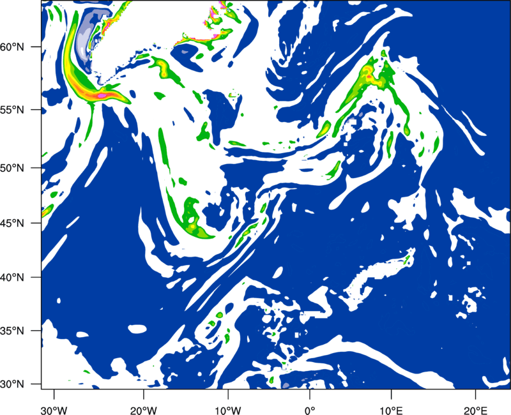Screen dimensions: 511x415
Task: Click the 40°N latitude label
Action: 12,277
